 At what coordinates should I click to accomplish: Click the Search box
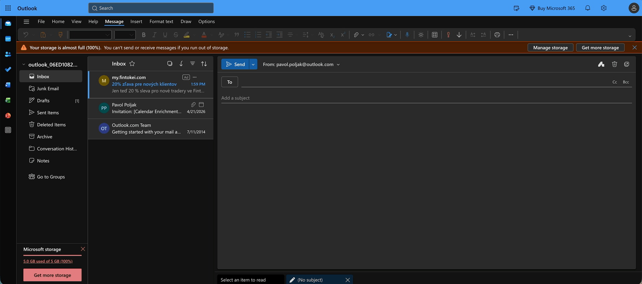[151, 8]
